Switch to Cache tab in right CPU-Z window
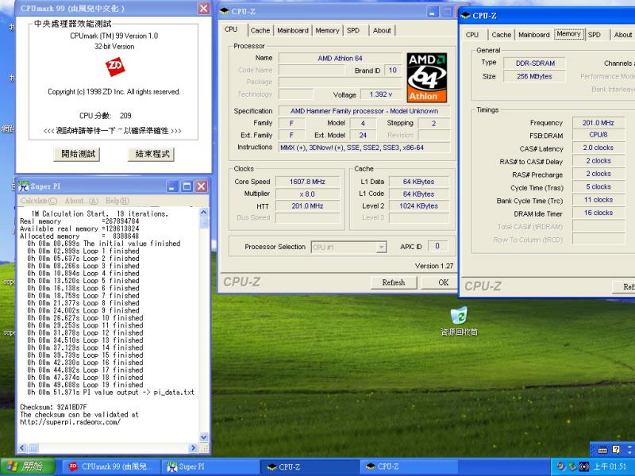This screenshot has height=476, width=635. (x=502, y=35)
